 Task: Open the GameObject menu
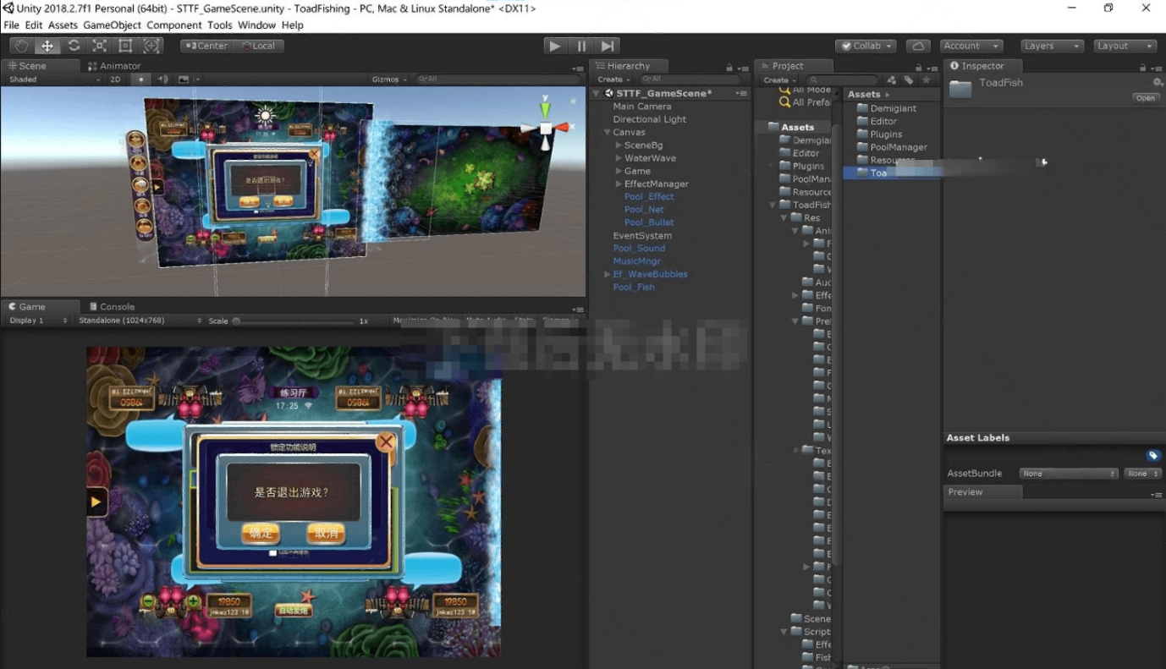(x=112, y=25)
